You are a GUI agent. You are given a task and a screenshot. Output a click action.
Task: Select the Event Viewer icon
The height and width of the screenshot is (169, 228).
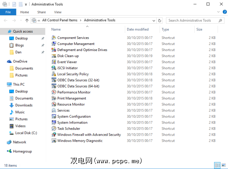pos(54,62)
